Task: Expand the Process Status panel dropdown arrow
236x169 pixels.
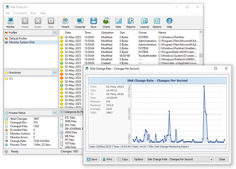Action: [x=55, y=113]
